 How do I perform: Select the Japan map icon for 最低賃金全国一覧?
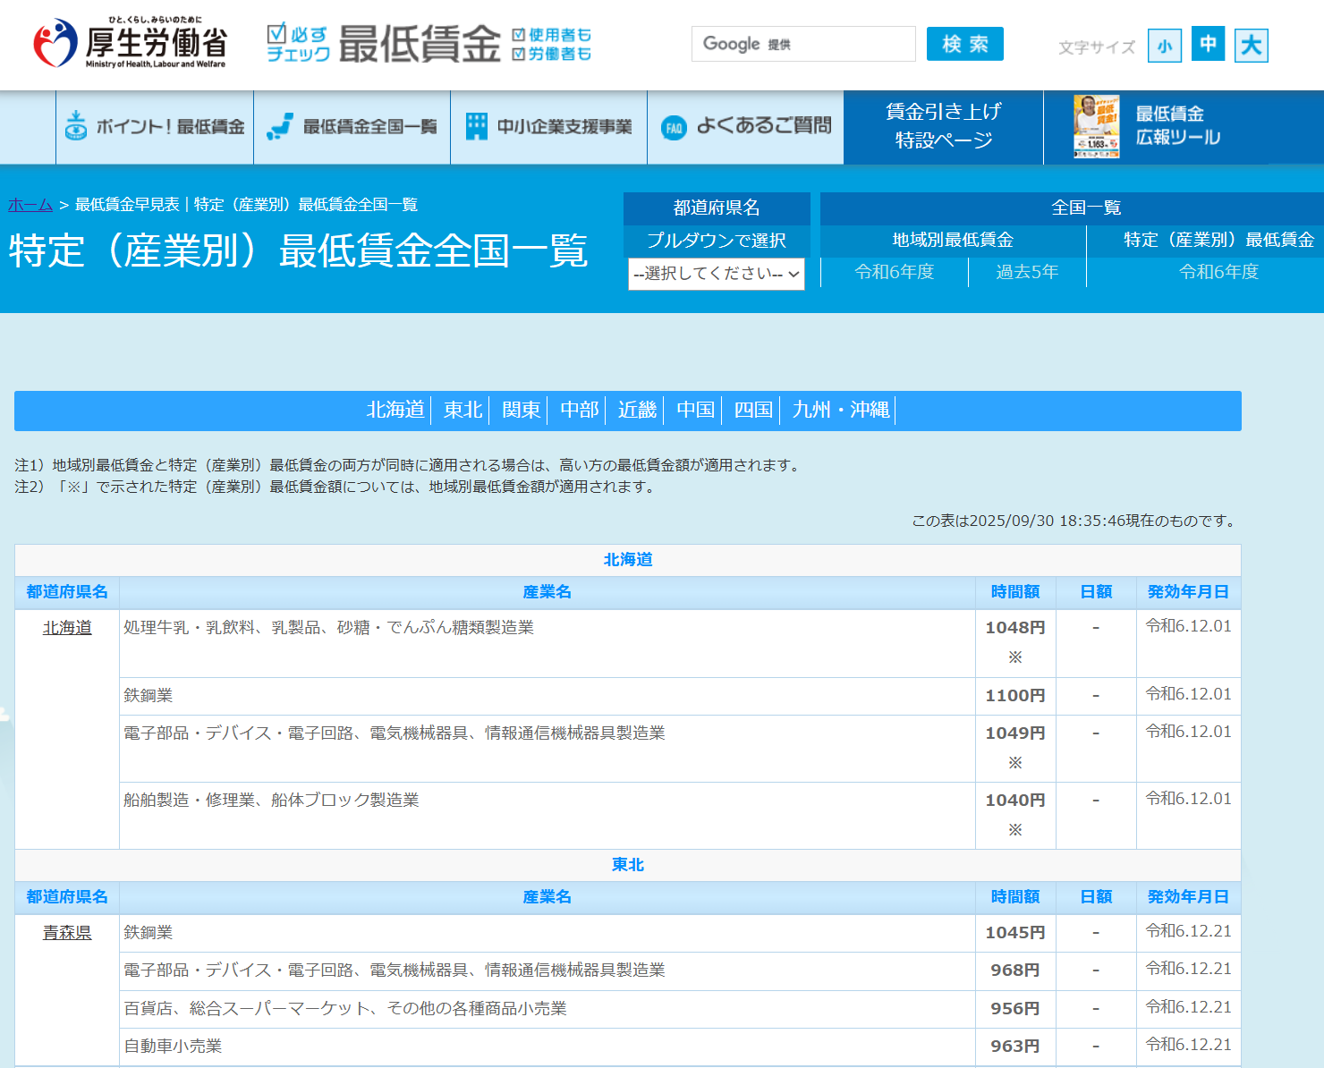pos(280,126)
